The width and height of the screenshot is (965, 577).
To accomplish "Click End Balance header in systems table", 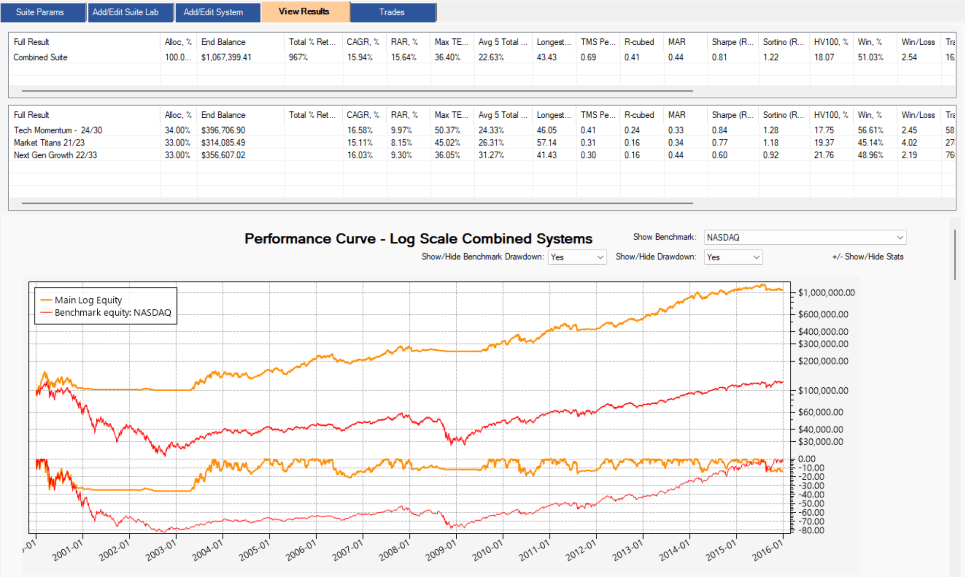I will pyautogui.click(x=223, y=115).
